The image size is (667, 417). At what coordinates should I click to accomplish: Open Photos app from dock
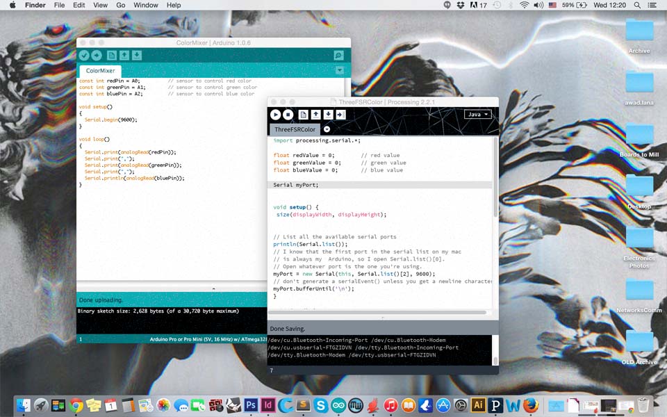pyautogui.click(x=163, y=405)
